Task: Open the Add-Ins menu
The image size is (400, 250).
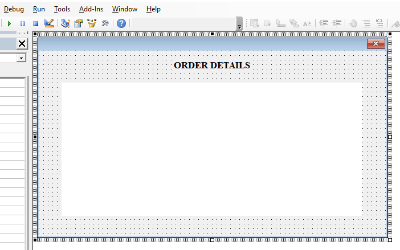Action: [x=91, y=9]
